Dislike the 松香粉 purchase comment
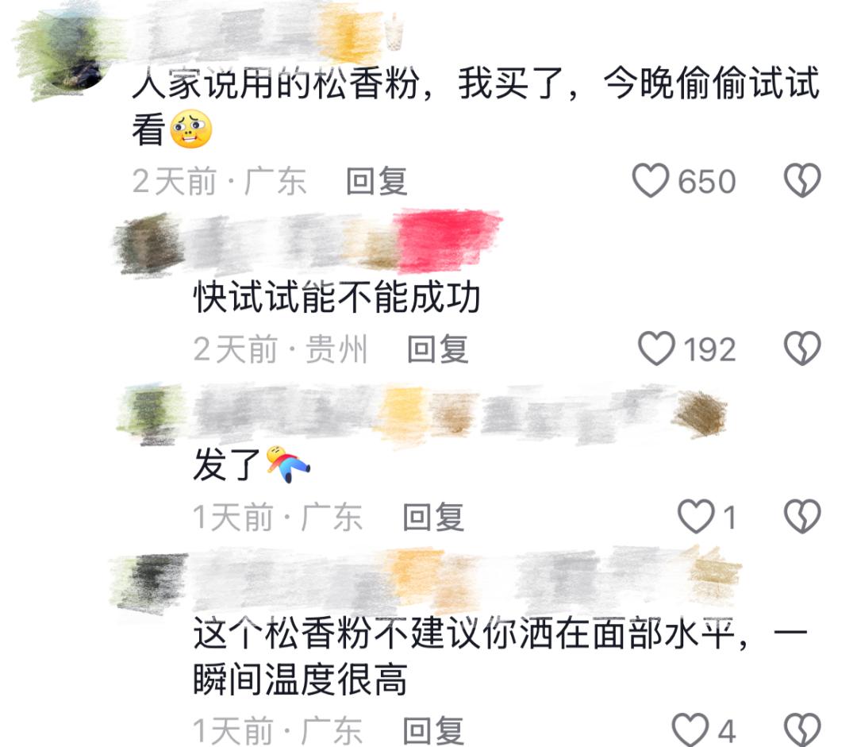The image size is (857, 747). click(x=801, y=180)
